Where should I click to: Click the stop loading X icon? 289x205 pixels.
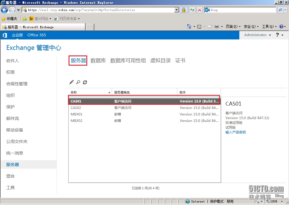200,10
